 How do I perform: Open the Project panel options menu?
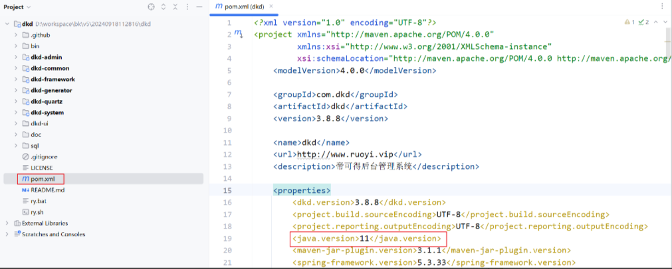click(187, 7)
